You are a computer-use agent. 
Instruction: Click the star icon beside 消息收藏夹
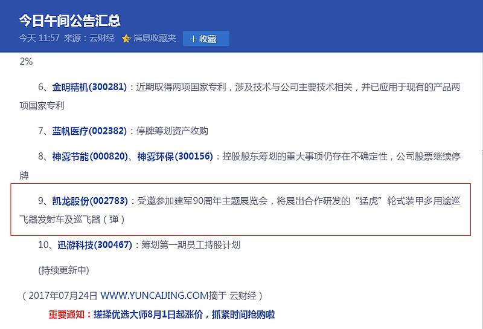(x=126, y=39)
